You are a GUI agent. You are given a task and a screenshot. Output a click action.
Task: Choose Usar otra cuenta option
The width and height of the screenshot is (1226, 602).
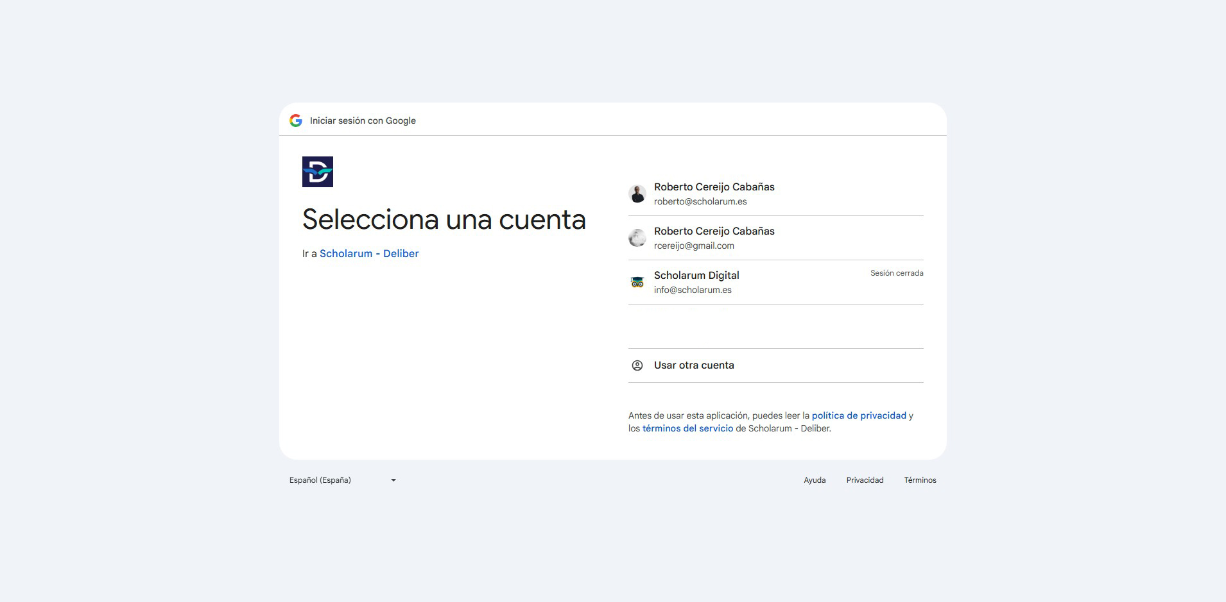[693, 365]
